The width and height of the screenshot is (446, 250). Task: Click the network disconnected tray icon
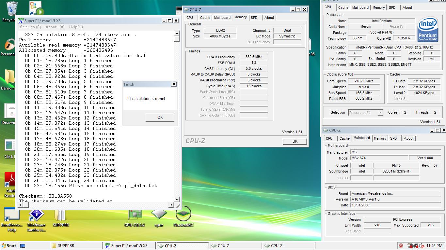[416, 246]
